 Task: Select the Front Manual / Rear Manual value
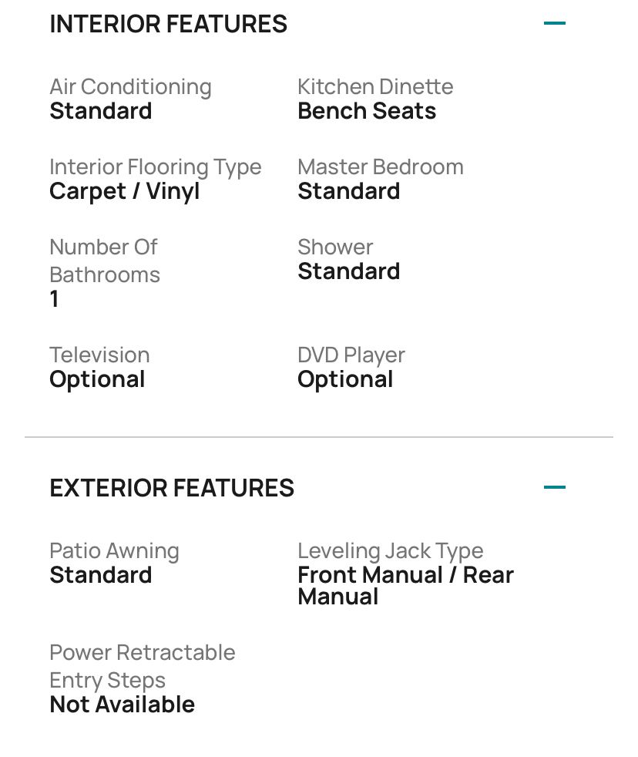[x=405, y=586]
